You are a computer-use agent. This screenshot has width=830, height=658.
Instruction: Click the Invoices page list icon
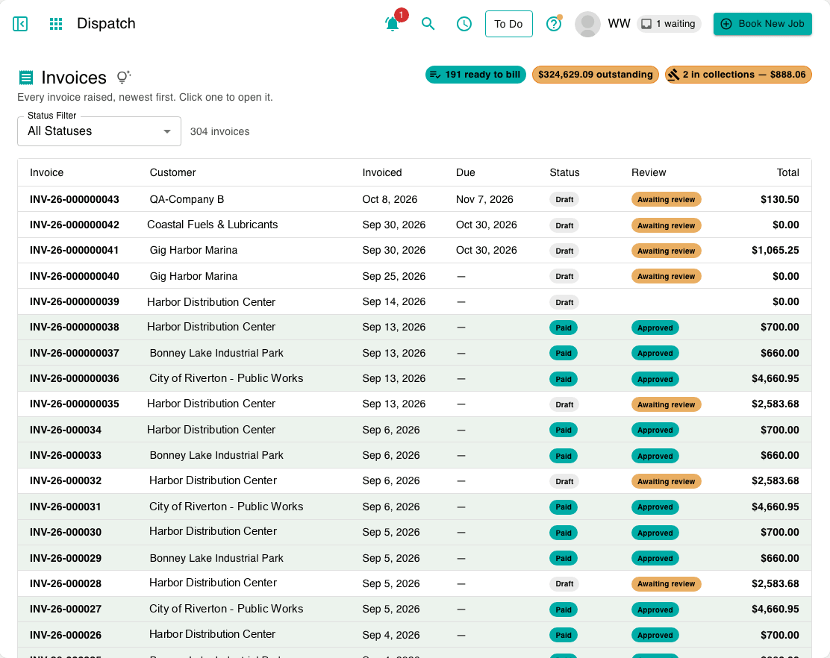pos(26,78)
